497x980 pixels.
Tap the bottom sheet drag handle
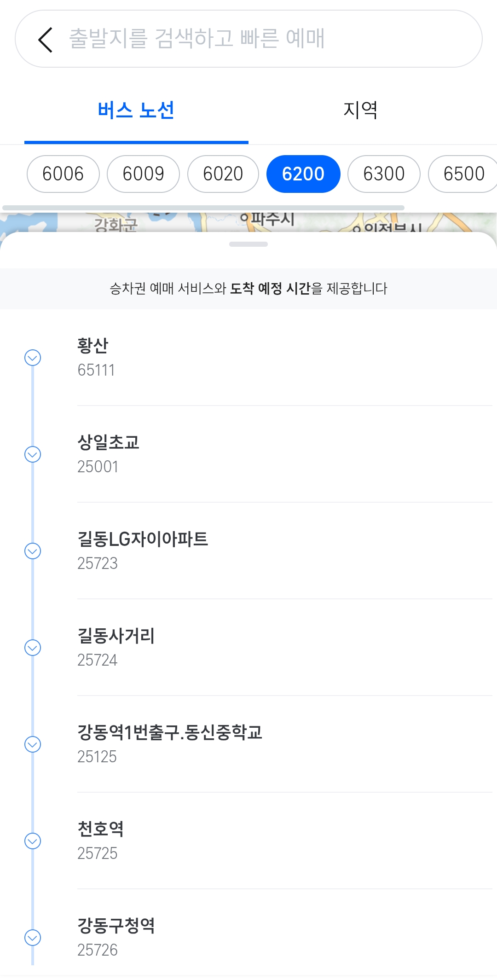(x=248, y=244)
